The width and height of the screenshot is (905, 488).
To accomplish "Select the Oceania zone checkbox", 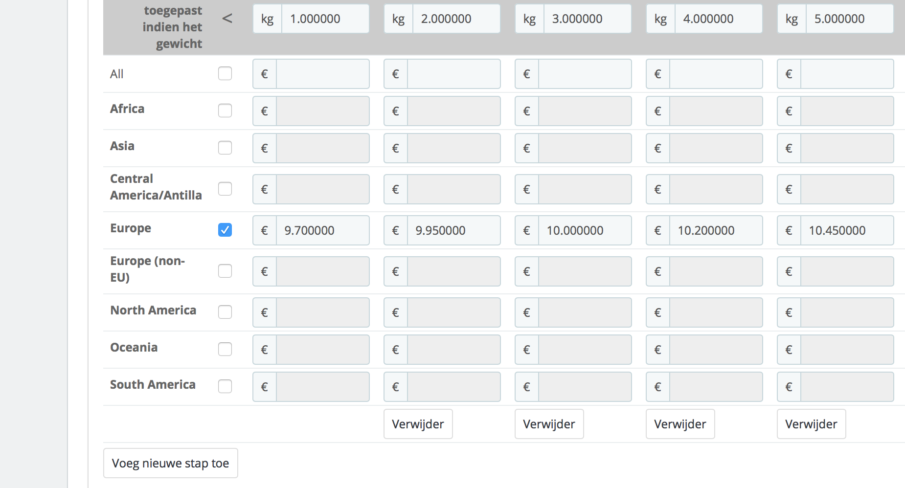I will [225, 349].
